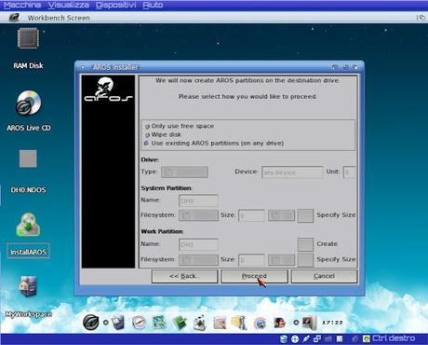This screenshot has width=428, height=345.
Task: Open the portrait face dock icon
Action: (x=280, y=323)
